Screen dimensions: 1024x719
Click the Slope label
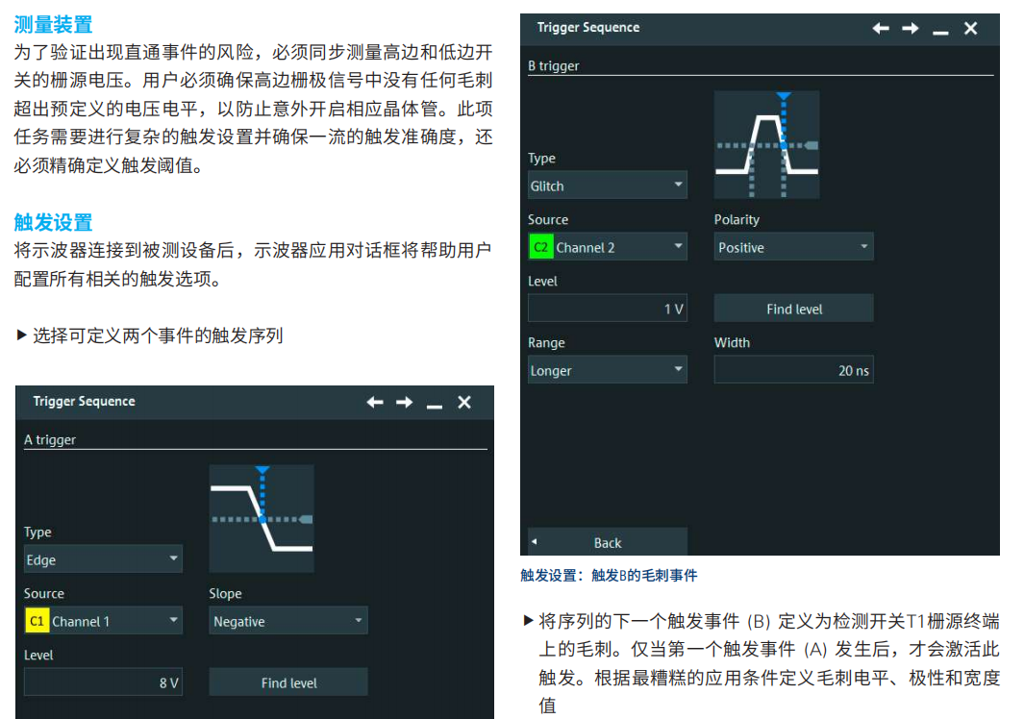(x=225, y=594)
